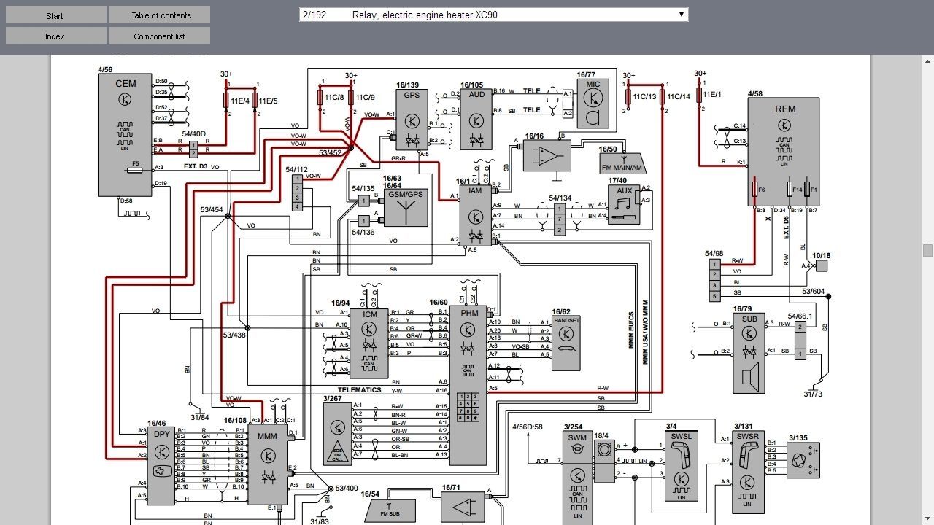Click the AUD module symbol 16/105

[x=476, y=119]
